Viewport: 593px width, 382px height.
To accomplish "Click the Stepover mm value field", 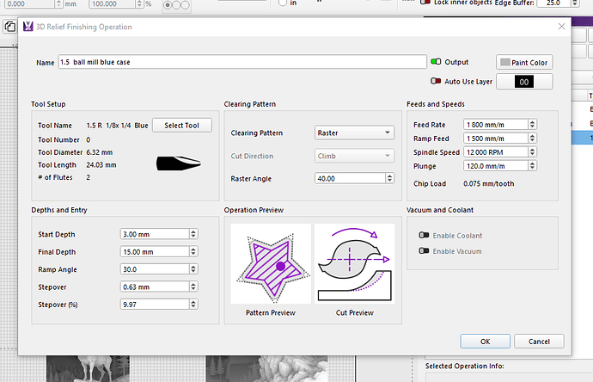I will tap(155, 286).
